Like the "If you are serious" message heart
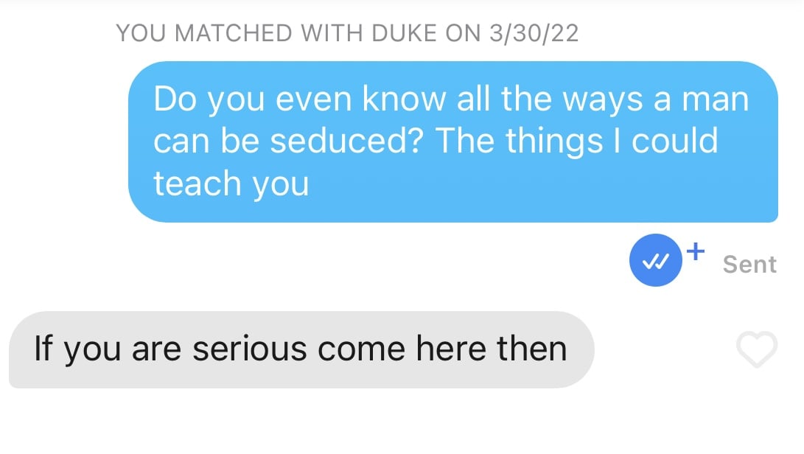This screenshot has width=804, height=454. point(757,349)
